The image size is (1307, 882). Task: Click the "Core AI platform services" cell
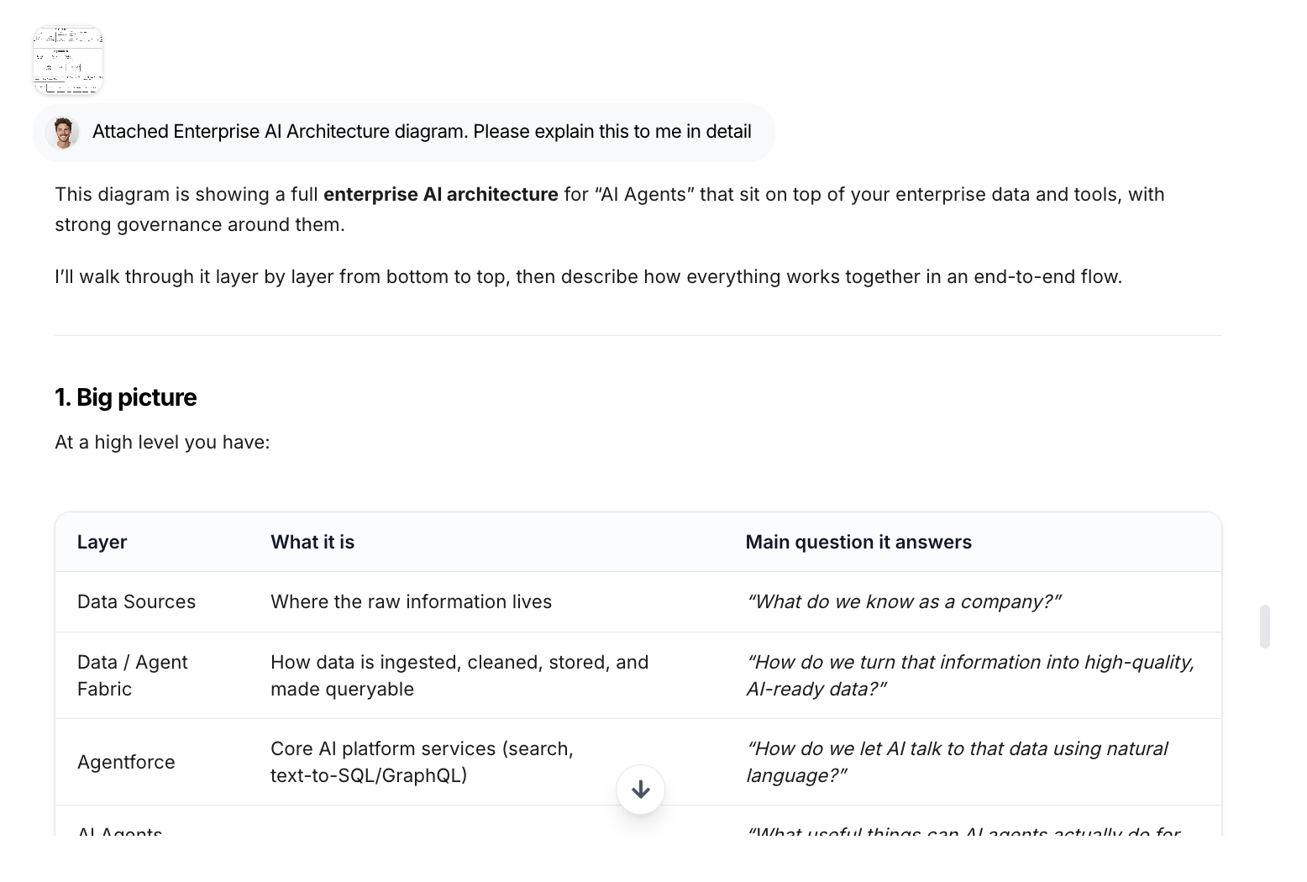(x=422, y=762)
